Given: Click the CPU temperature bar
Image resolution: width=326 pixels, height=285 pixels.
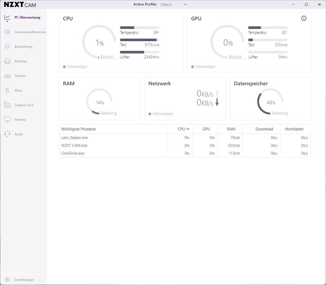Looking at the screenshot, I should [140, 28].
